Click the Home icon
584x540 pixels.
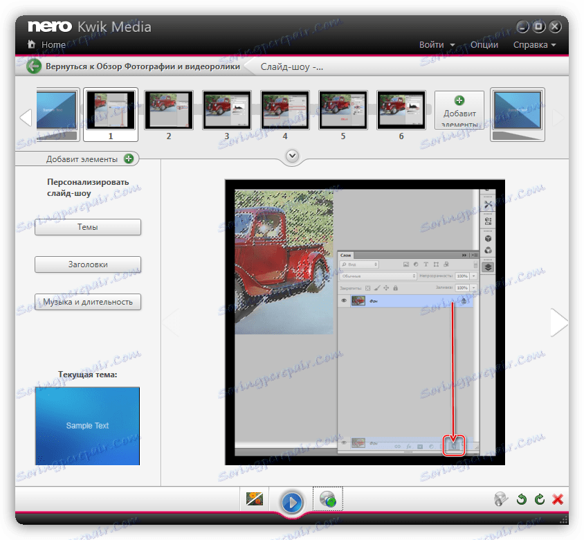[x=31, y=44]
